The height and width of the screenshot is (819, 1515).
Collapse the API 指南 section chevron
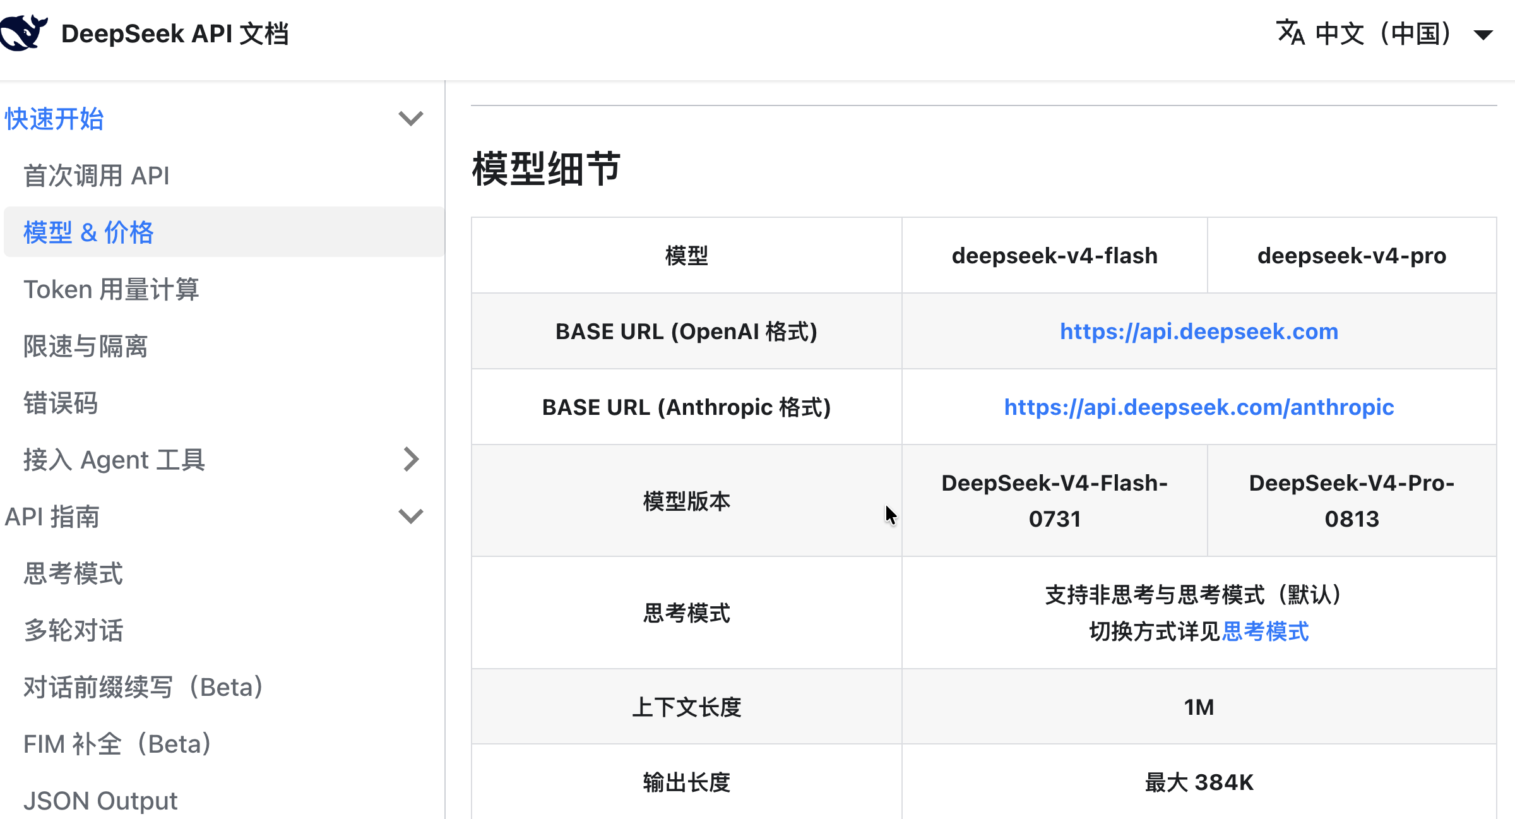411,517
